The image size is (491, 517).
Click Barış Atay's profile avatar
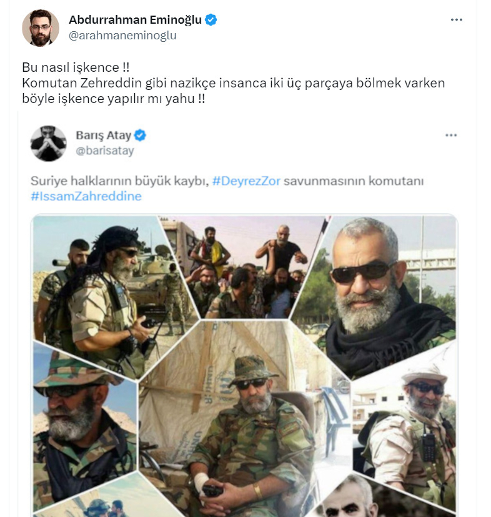(49, 143)
